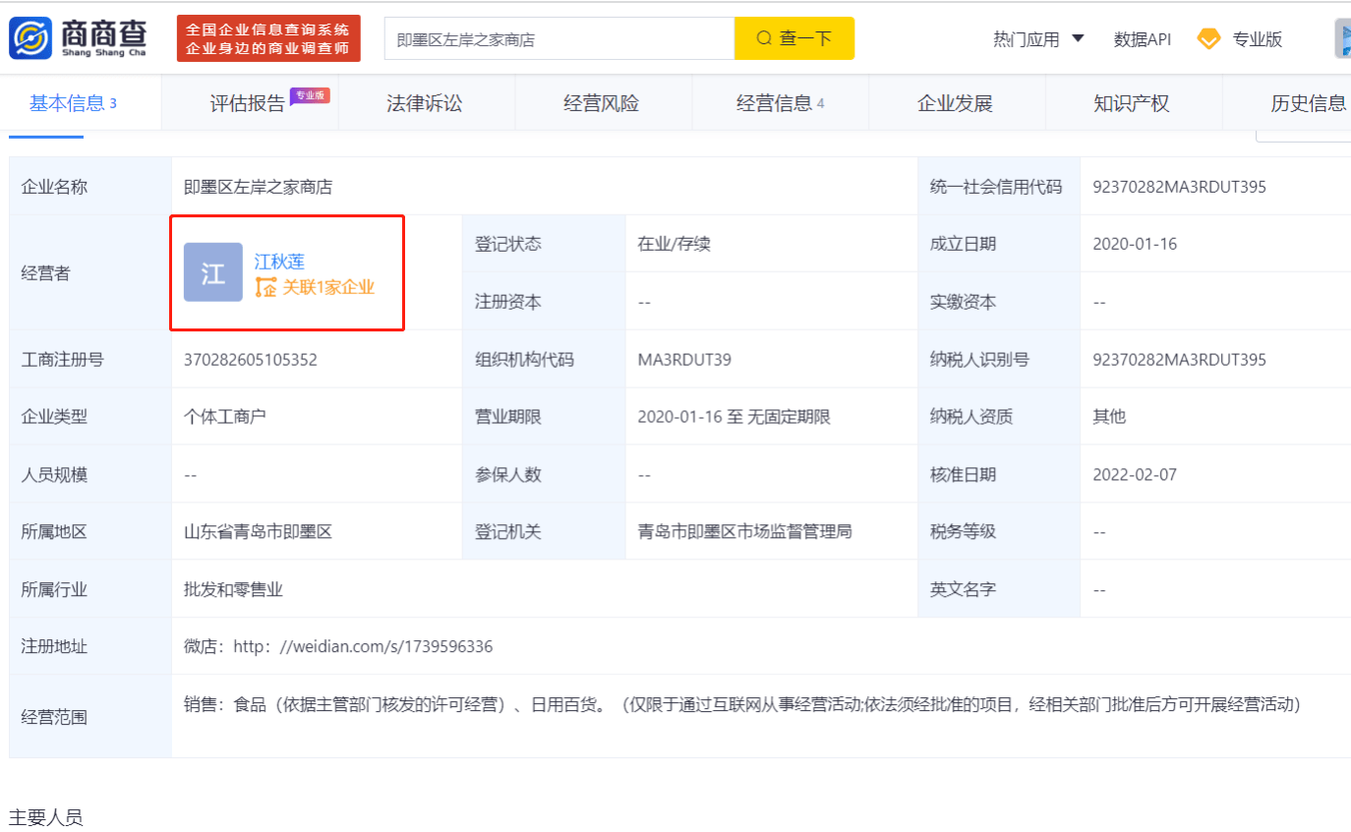Click the 人员规模 label cell

pyautogui.click(x=90, y=474)
